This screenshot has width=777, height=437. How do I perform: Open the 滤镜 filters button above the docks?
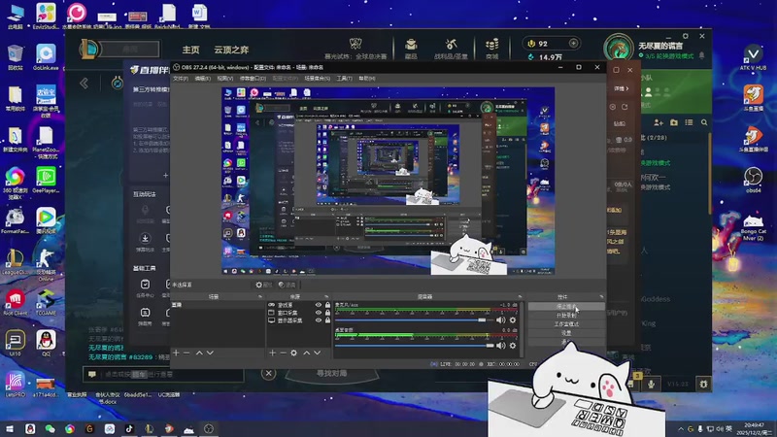point(287,285)
